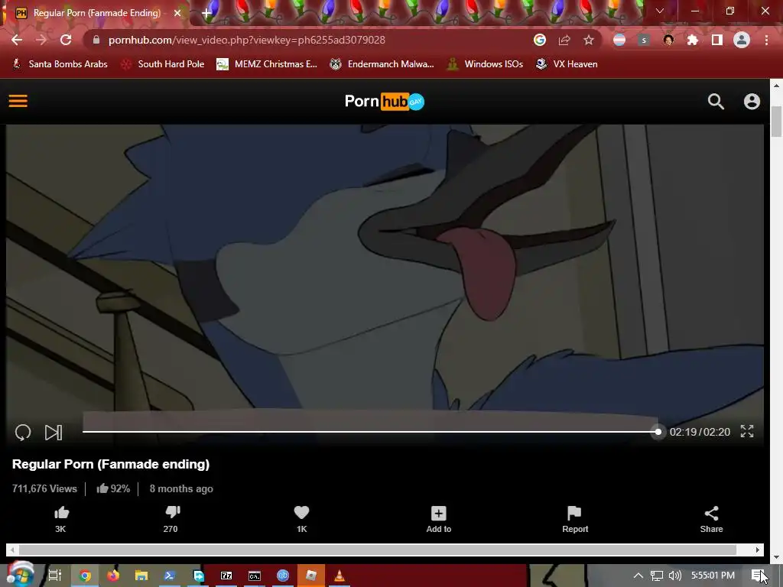Open Share options for the video

click(711, 519)
